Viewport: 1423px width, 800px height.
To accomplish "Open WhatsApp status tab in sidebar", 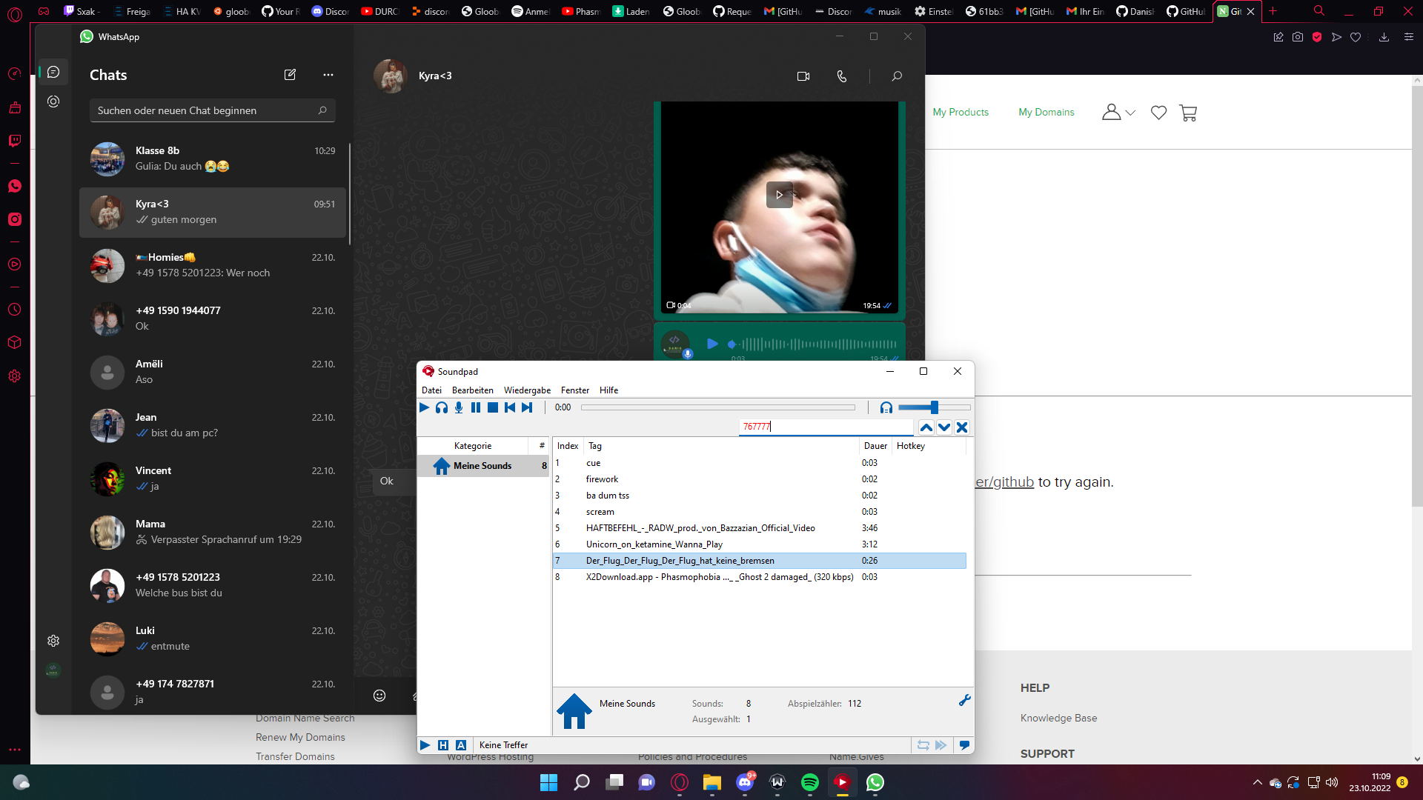I will tap(53, 101).
